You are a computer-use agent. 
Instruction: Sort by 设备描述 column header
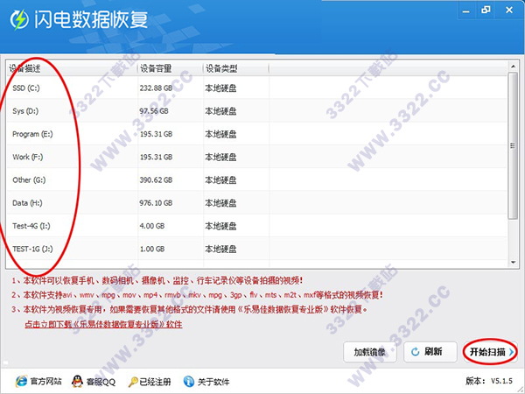click(x=72, y=68)
